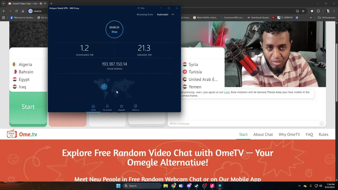Open Hotspot Shield taskbar icon
338x190 pixels.
[x=220, y=186]
